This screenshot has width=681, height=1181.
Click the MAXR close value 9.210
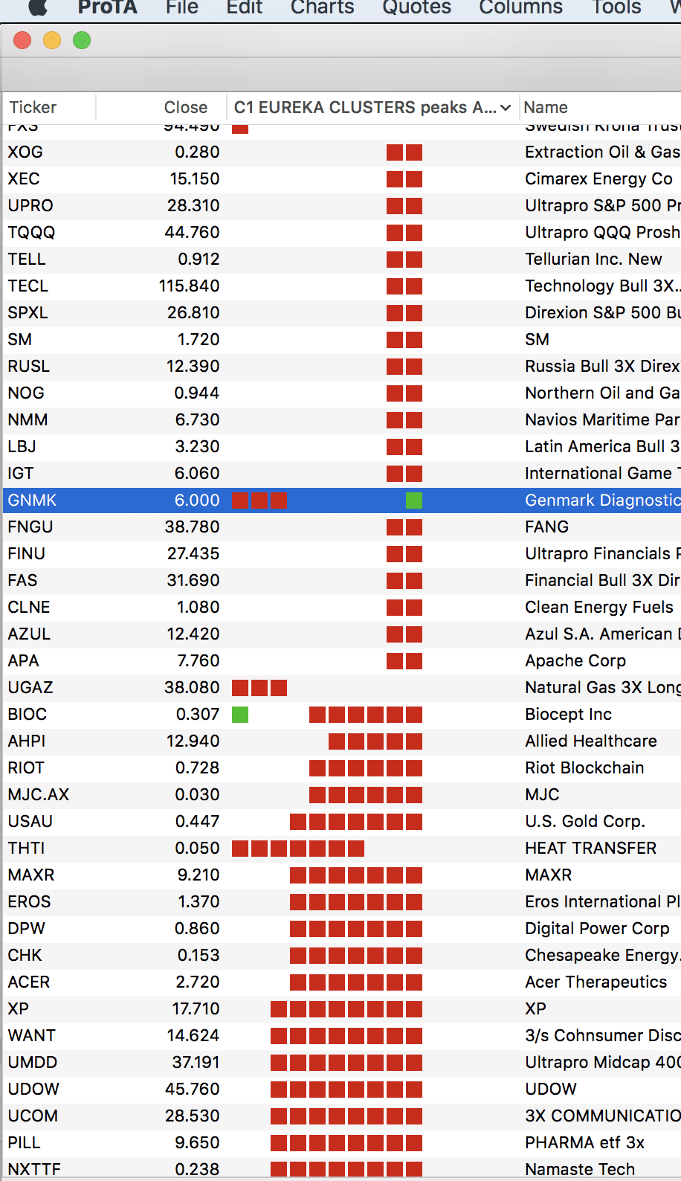point(199,875)
